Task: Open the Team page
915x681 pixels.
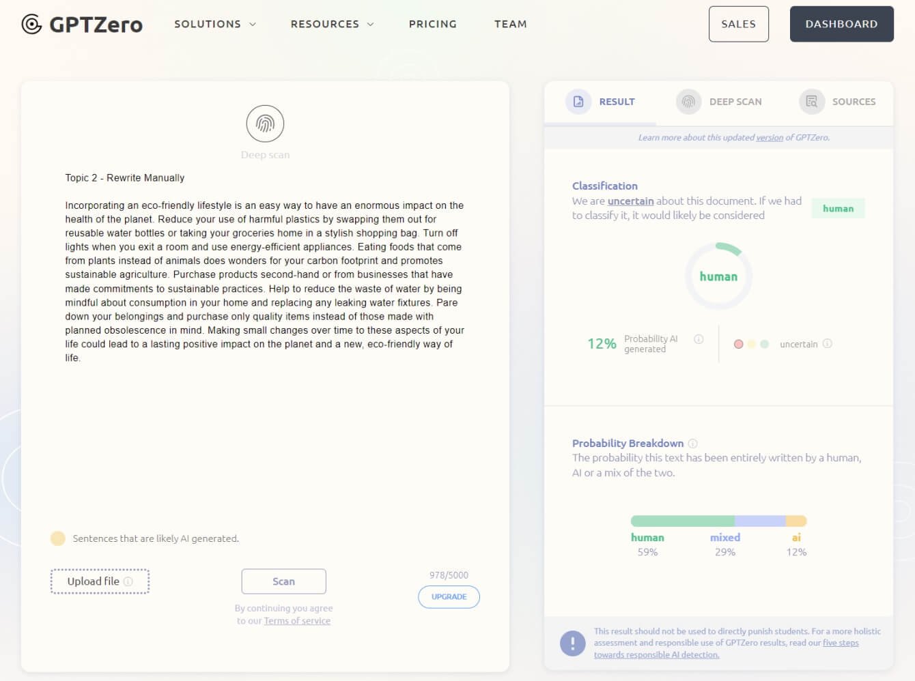Action: click(x=510, y=24)
